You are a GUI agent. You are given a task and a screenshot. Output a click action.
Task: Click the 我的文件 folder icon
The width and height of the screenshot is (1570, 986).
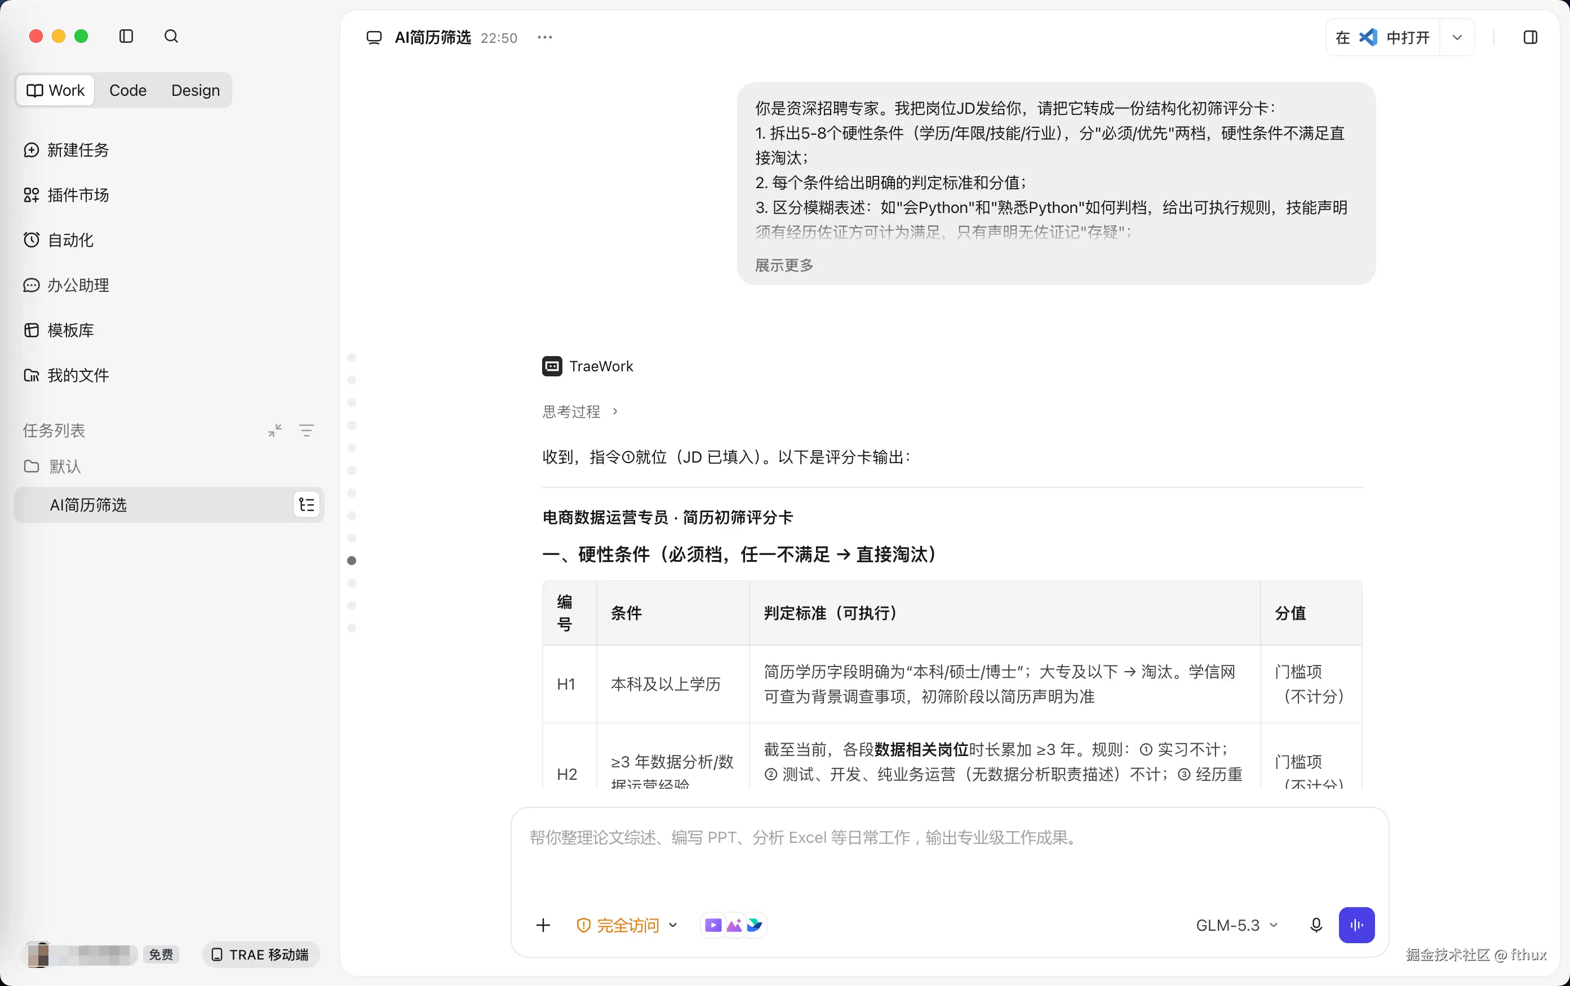click(32, 375)
